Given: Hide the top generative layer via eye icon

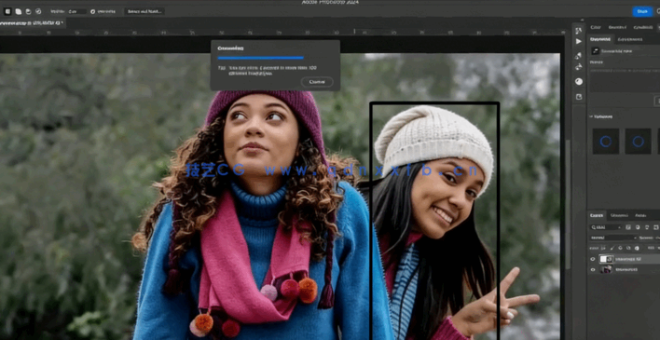Looking at the screenshot, I should 593,259.
